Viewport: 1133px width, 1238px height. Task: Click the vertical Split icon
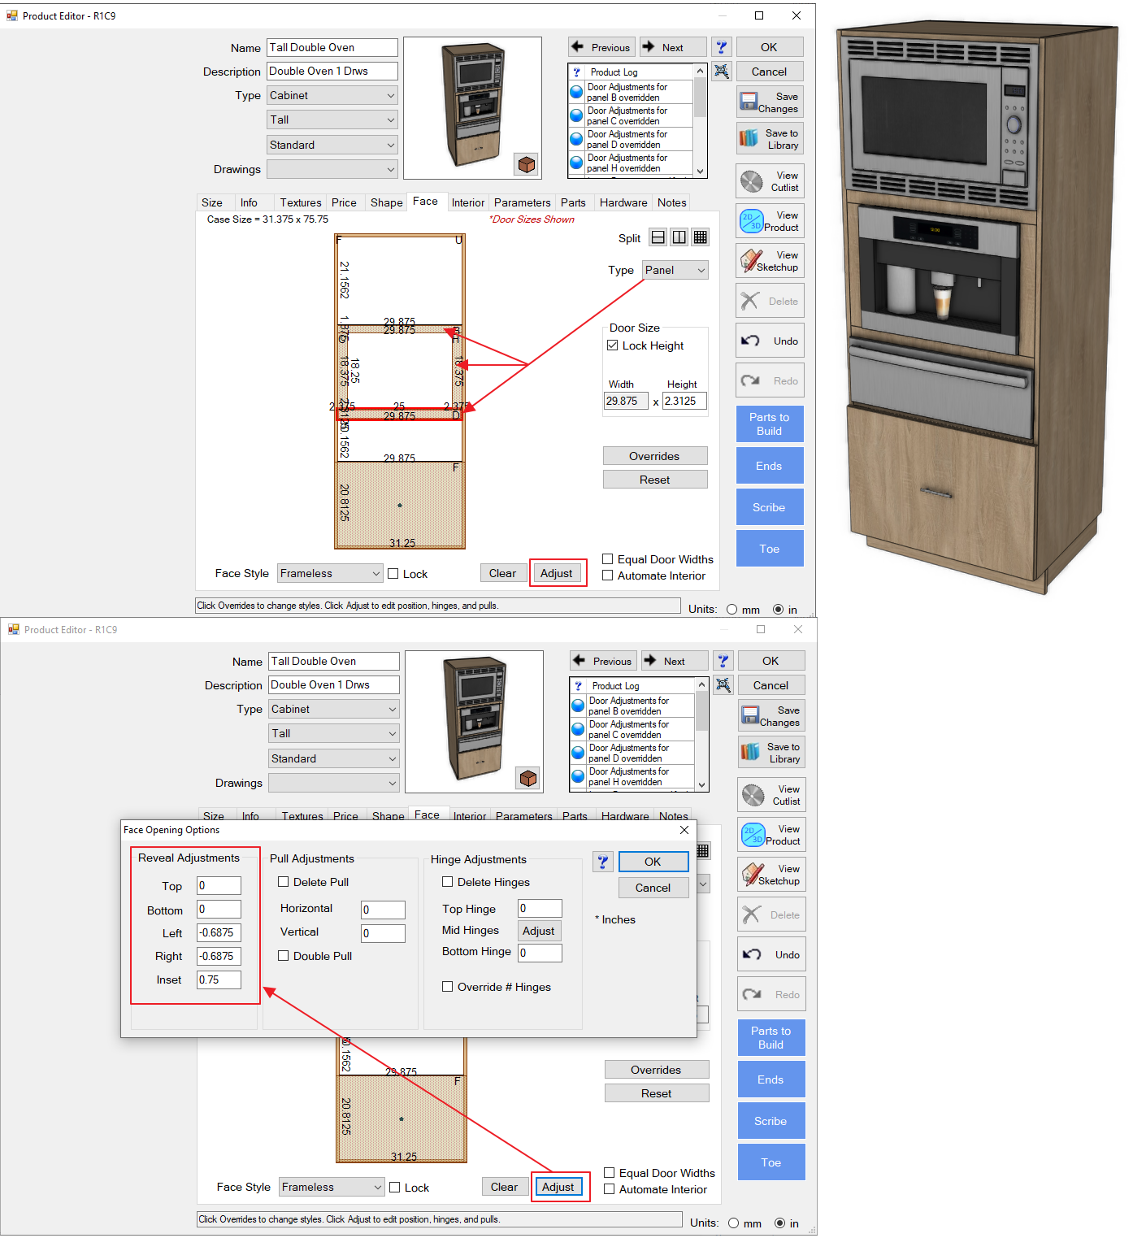679,237
